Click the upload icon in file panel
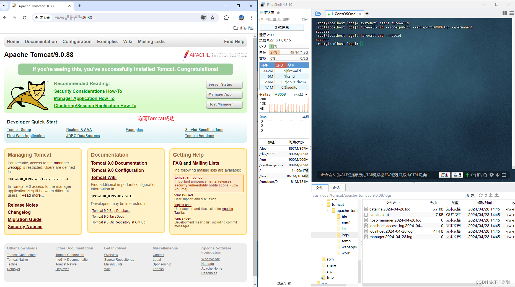The image size is (515, 287). pyautogui.click(x=497, y=195)
